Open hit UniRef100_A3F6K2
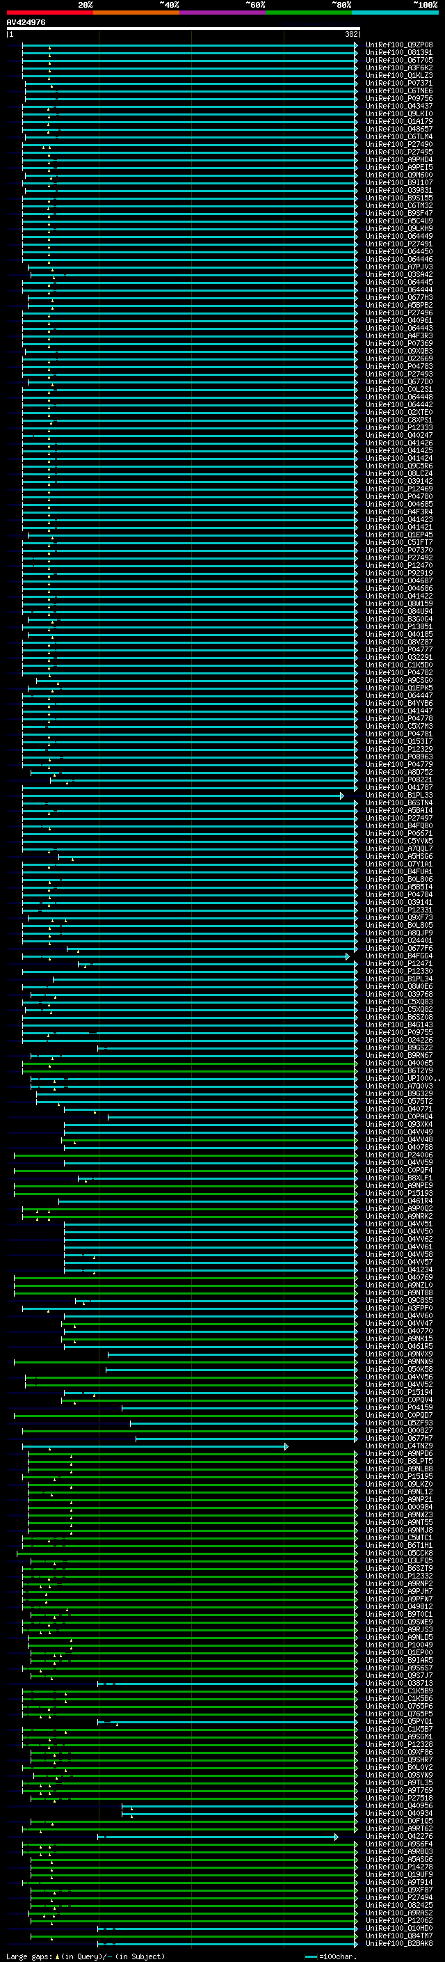This screenshot has width=445, height=1962. pyautogui.click(x=399, y=68)
